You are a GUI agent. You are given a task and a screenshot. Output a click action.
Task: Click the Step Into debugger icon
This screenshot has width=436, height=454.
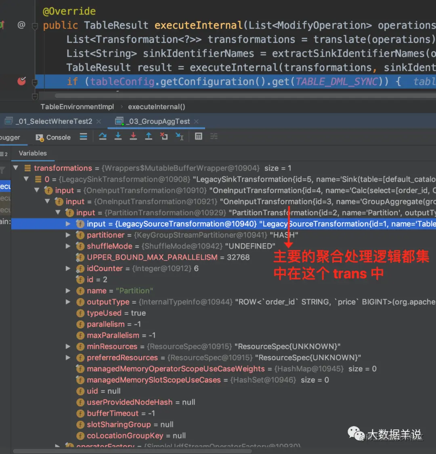pos(118,136)
